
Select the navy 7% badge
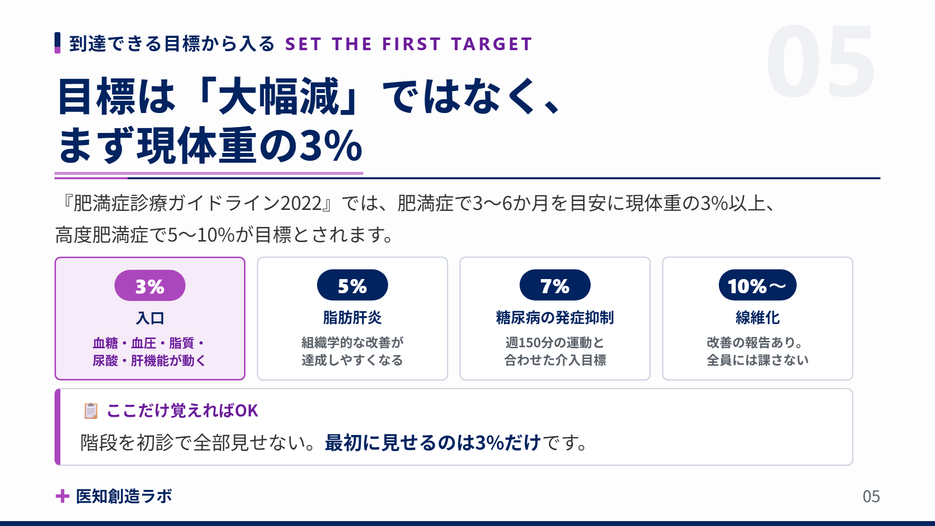[x=555, y=285]
